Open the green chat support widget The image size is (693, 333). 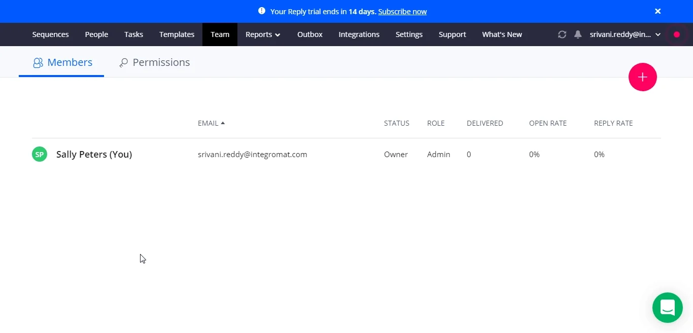[668, 308]
